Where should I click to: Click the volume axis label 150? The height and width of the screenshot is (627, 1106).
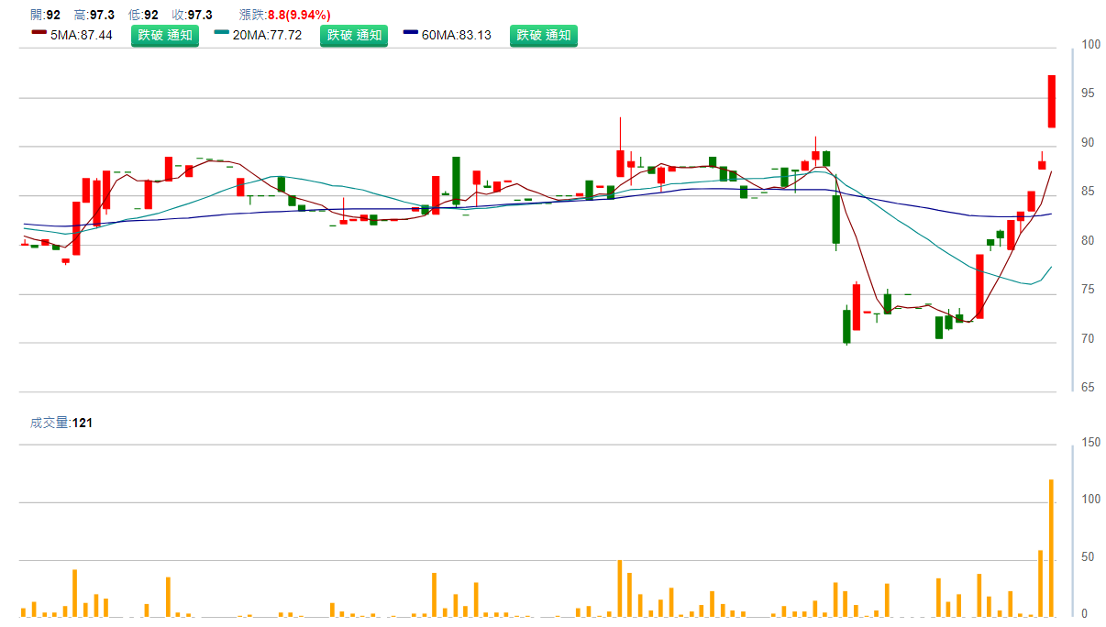click(1091, 443)
